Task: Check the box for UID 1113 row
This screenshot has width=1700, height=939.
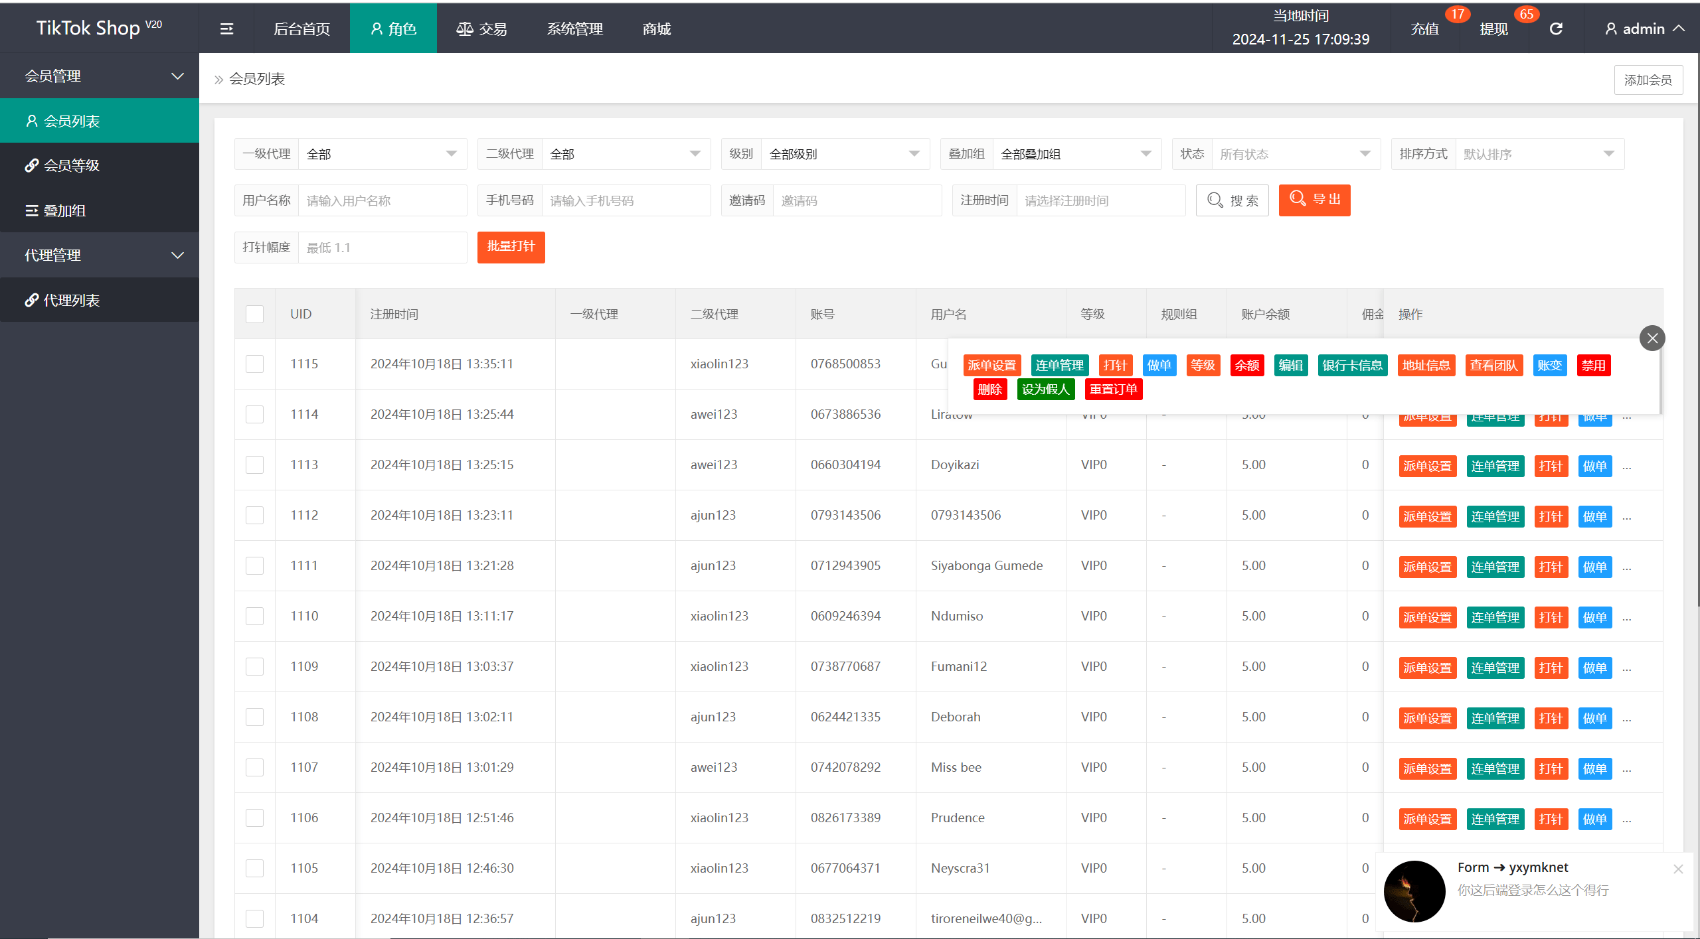Action: point(255,465)
